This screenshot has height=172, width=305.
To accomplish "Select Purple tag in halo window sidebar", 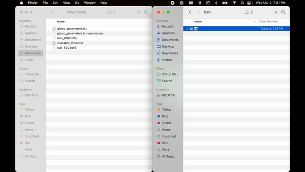I will pyautogui.click(x=164, y=123).
